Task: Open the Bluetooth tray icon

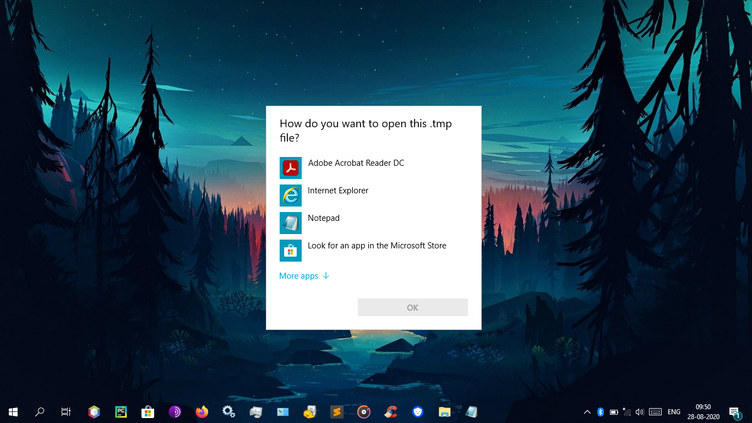Action: 601,411
